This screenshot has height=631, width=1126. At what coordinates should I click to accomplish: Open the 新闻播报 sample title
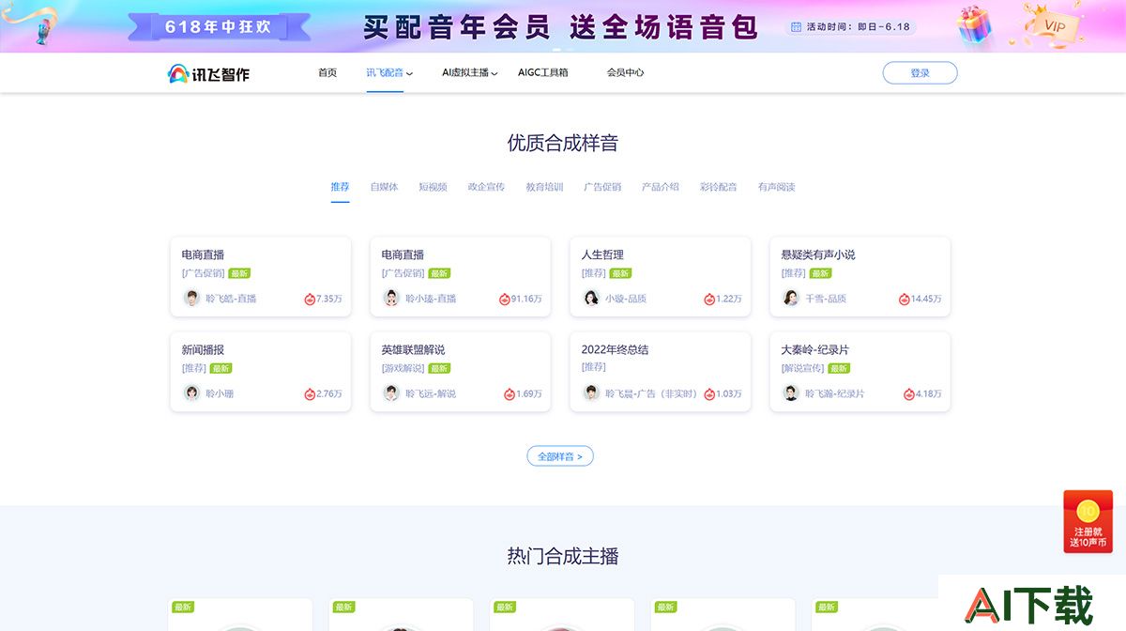[x=203, y=349]
